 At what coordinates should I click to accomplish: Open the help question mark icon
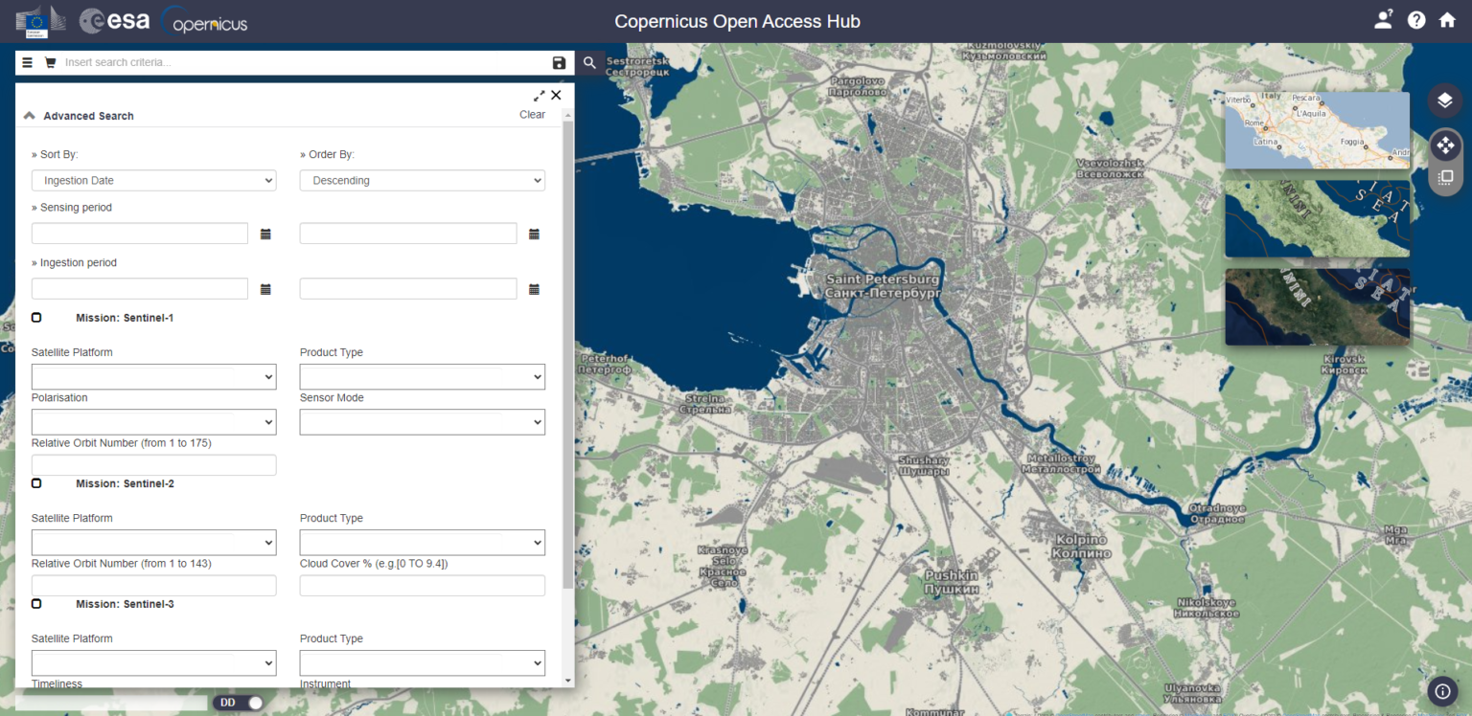(1416, 20)
